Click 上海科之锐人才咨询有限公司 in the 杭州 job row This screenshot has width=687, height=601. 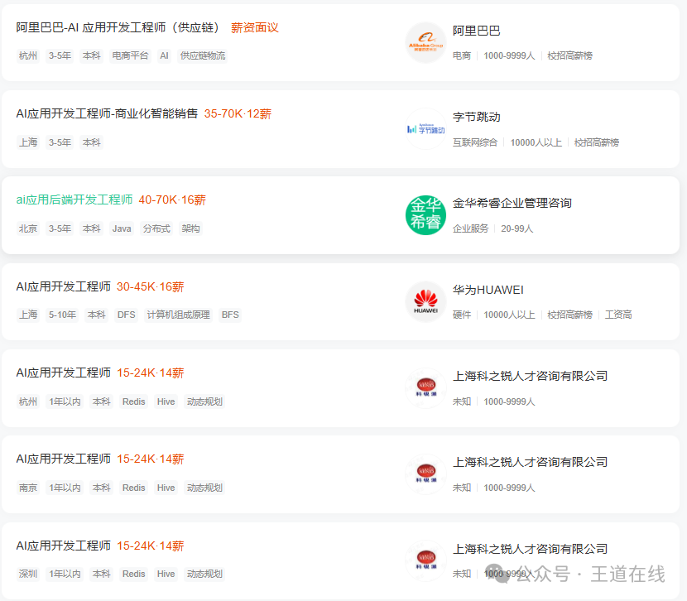[x=530, y=376]
